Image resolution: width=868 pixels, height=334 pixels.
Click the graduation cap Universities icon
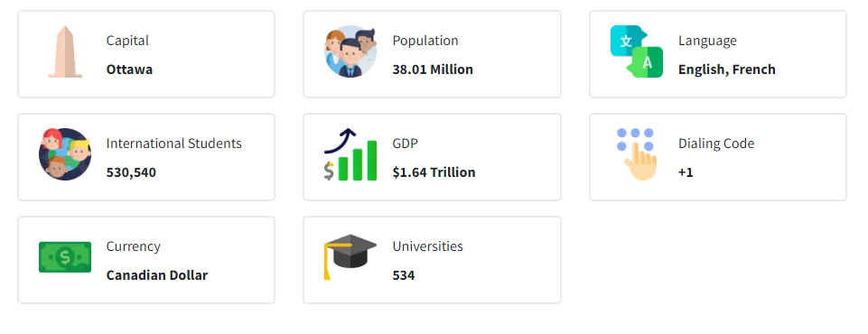coord(350,257)
